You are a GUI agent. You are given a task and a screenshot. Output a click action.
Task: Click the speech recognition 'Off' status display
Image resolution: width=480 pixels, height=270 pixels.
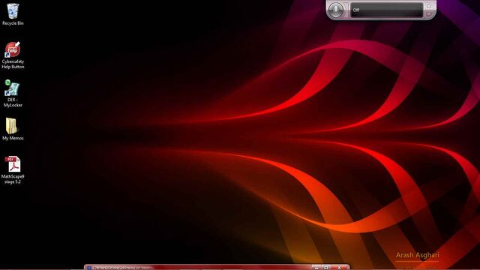(386, 10)
